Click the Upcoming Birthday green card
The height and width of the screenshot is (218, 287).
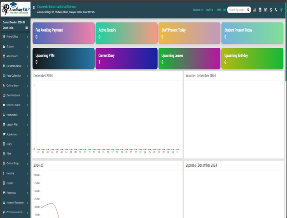point(252,59)
